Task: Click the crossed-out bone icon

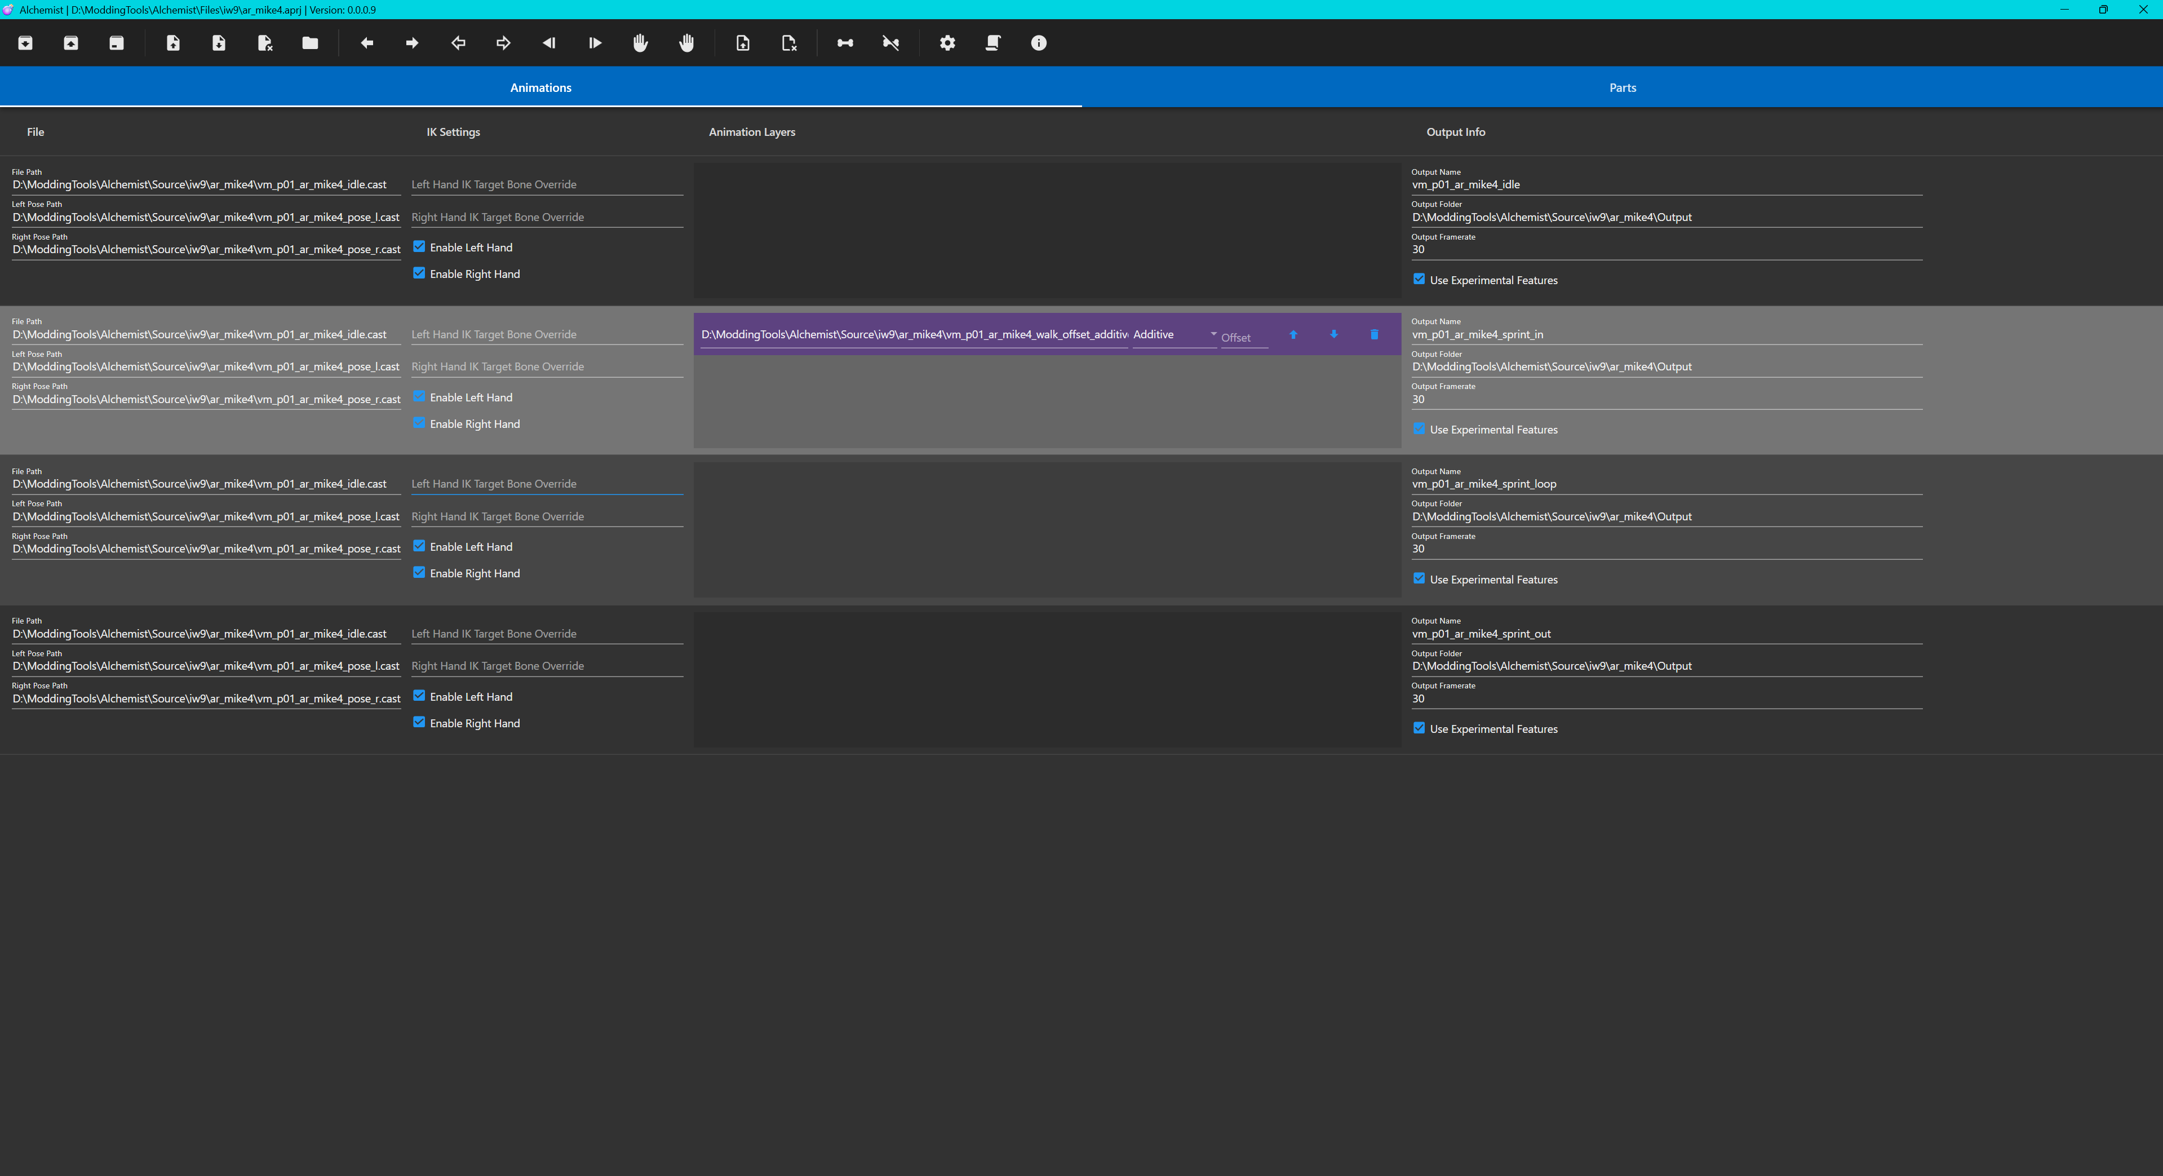Action: click(891, 43)
